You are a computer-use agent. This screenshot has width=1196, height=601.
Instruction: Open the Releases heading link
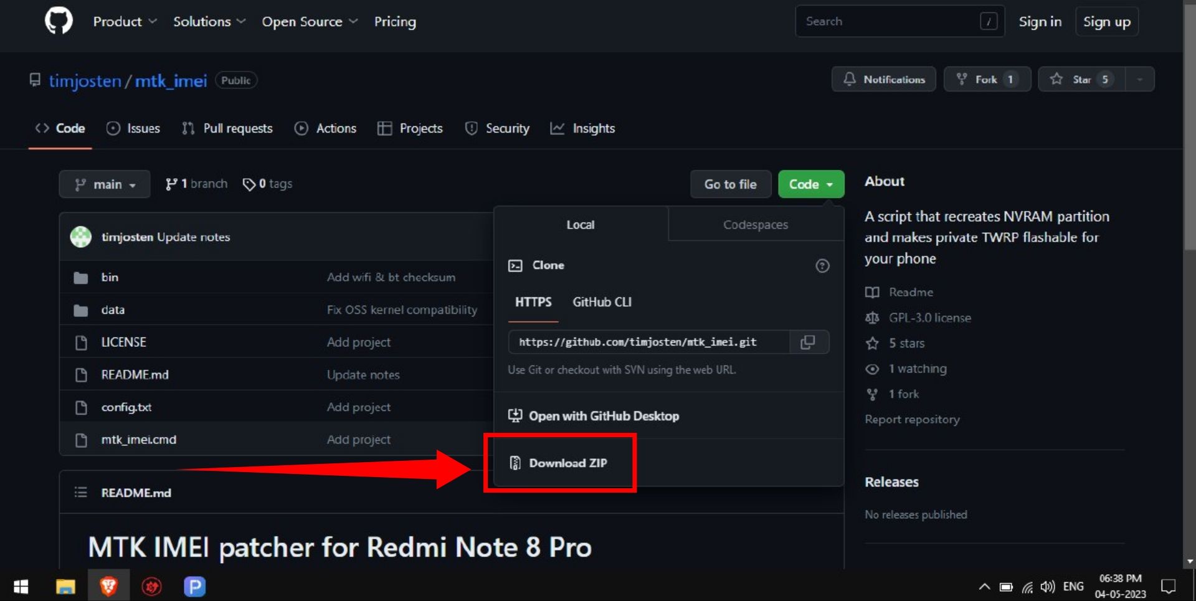[x=891, y=482]
